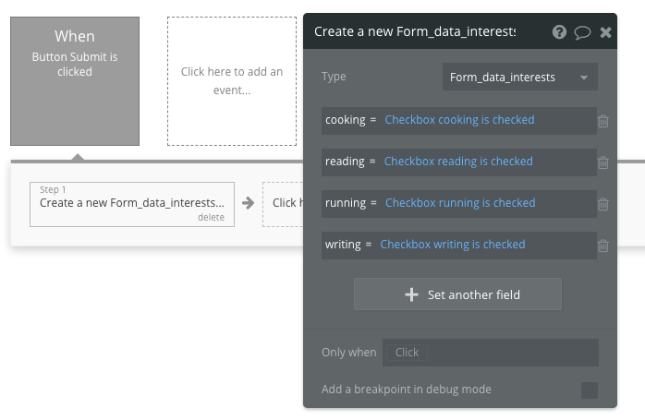Edit 'Checkbox running is checked' expression
The width and height of the screenshot is (645, 420).
tap(460, 203)
